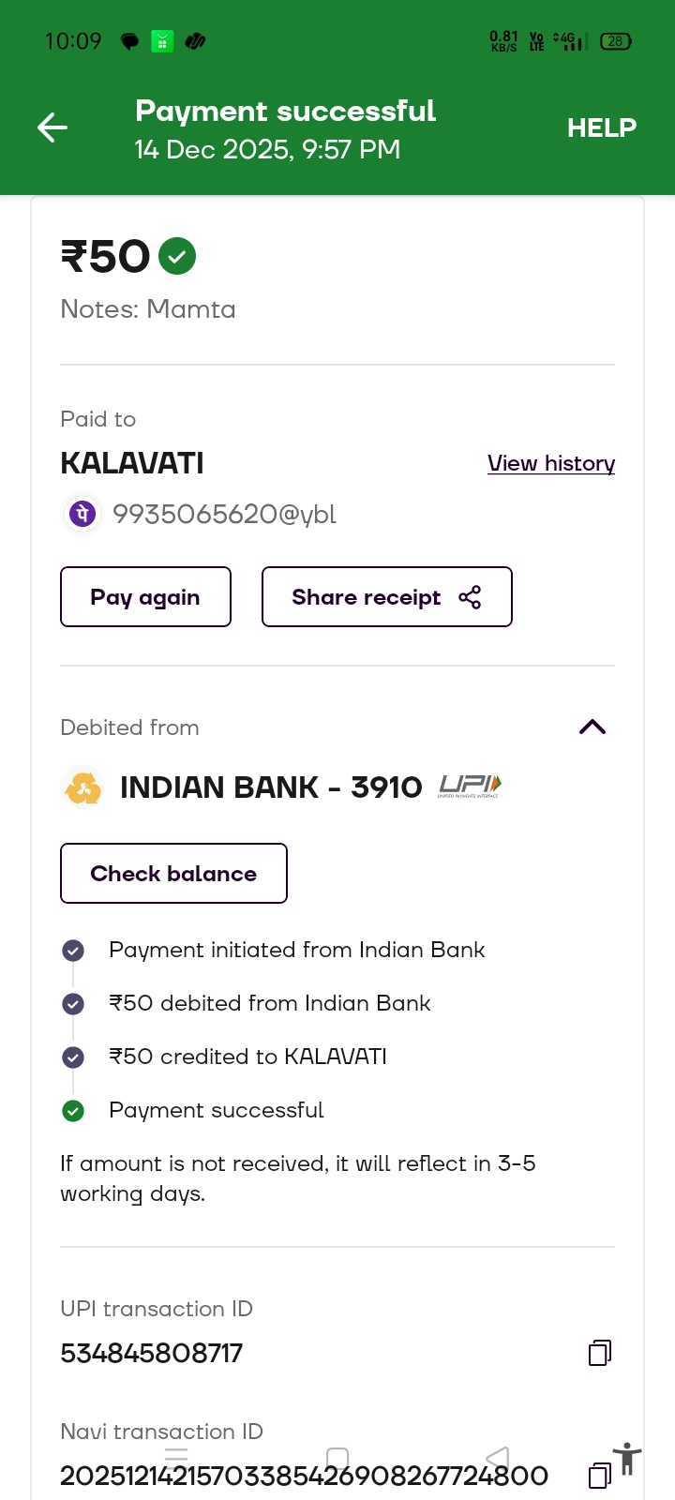Tap the Payment initiated step checkmark
This screenshot has width=675, height=1500.
[73, 951]
